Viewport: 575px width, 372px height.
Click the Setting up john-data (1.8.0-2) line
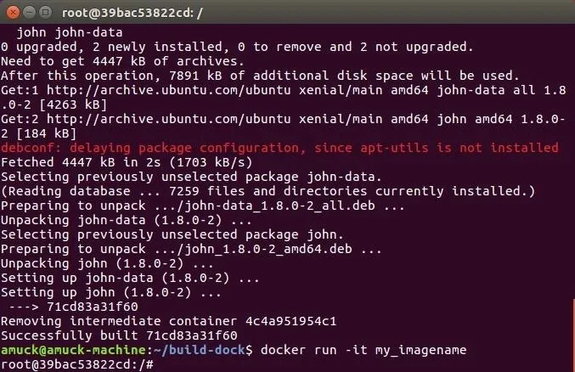(x=130, y=278)
